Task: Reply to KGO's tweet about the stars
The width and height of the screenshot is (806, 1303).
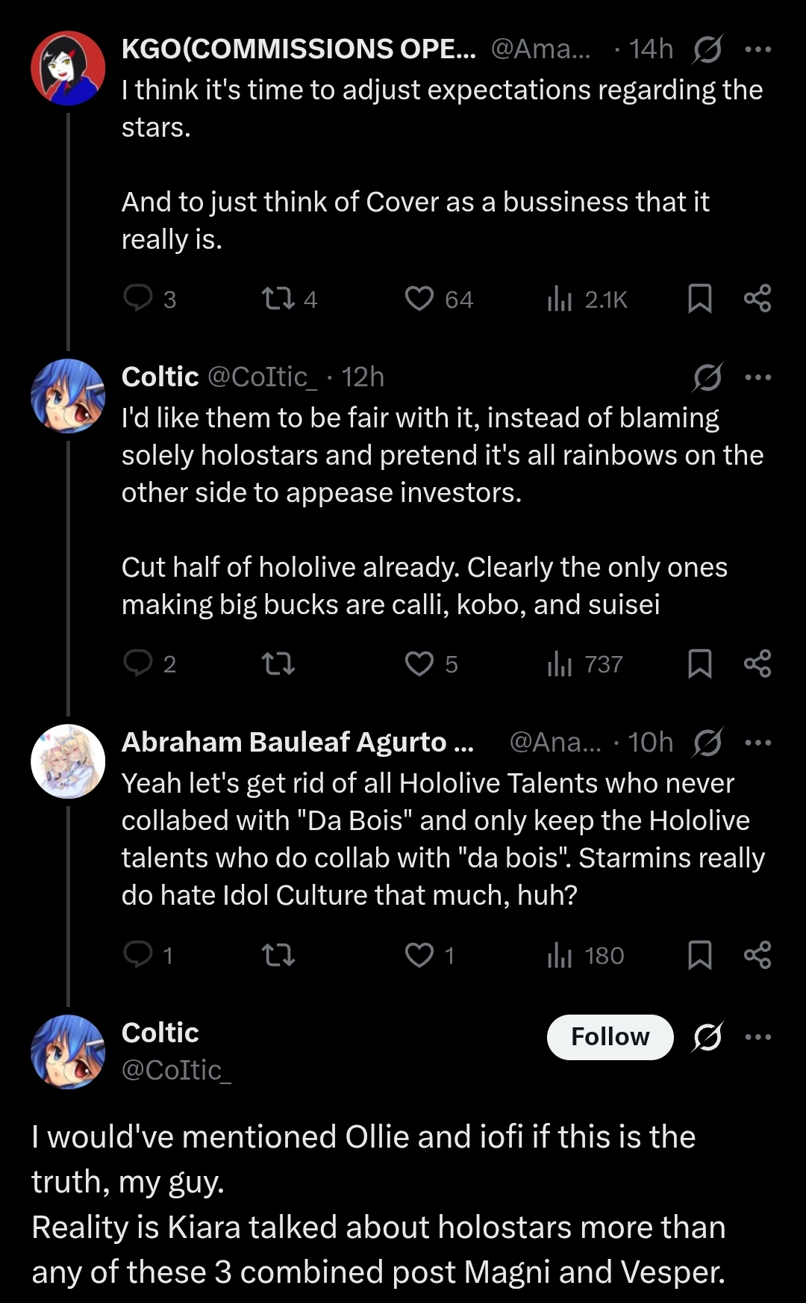Action: pyautogui.click(x=139, y=299)
